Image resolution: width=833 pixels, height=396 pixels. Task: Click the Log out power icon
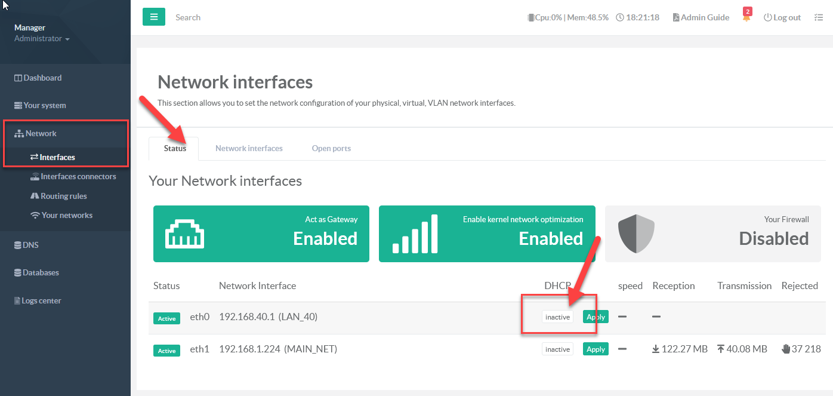pyautogui.click(x=768, y=17)
